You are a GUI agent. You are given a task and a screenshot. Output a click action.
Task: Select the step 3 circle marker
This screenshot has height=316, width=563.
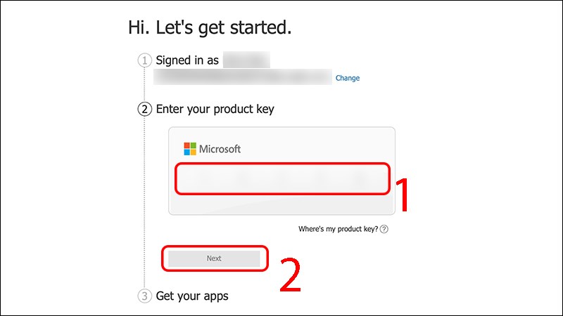145,296
